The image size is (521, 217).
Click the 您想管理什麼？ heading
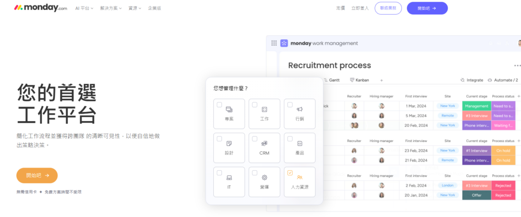(231, 88)
